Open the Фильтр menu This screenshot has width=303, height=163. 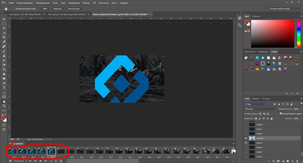(86, 3)
